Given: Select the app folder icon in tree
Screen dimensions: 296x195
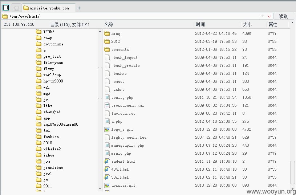Looking at the screenshot, I should click(39, 118).
